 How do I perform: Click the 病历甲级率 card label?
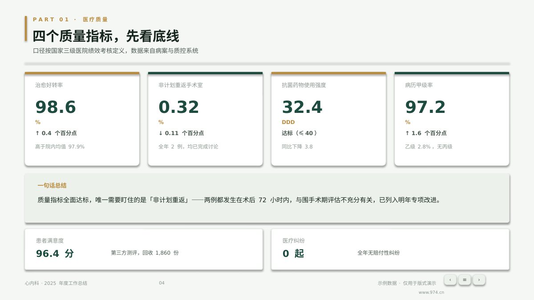click(419, 85)
